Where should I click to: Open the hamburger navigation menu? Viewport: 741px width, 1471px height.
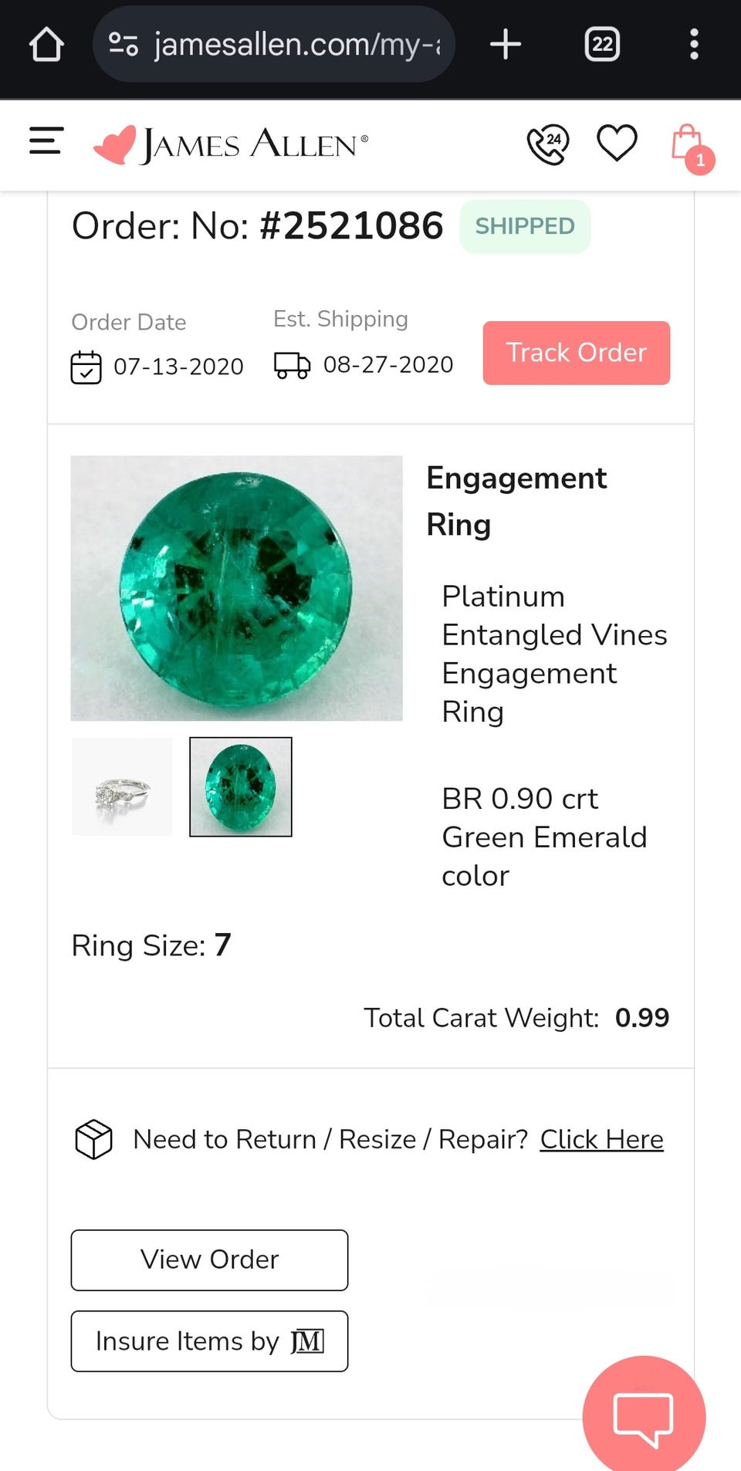click(x=46, y=141)
